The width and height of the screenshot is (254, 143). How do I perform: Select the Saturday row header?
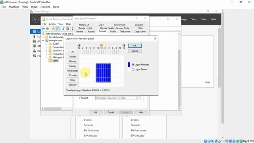(x=72, y=85)
